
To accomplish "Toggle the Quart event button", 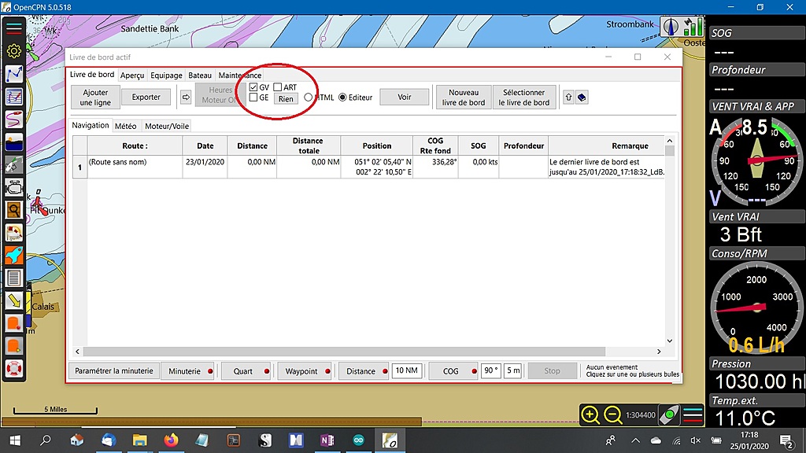I will [246, 371].
